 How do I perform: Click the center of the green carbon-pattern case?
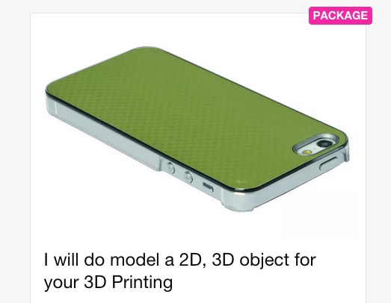click(197, 117)
